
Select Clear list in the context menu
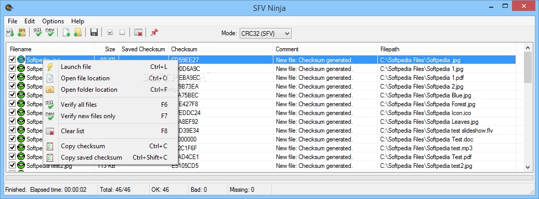click(110, 131)
